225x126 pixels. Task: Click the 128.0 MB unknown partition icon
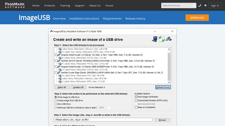point(60,49)
